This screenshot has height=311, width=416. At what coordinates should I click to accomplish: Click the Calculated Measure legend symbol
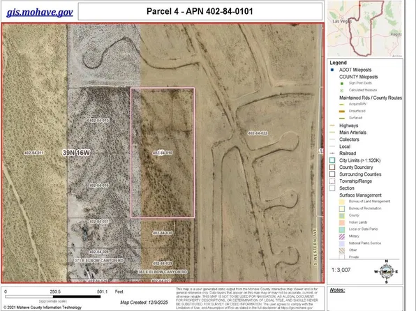[342, 91]
